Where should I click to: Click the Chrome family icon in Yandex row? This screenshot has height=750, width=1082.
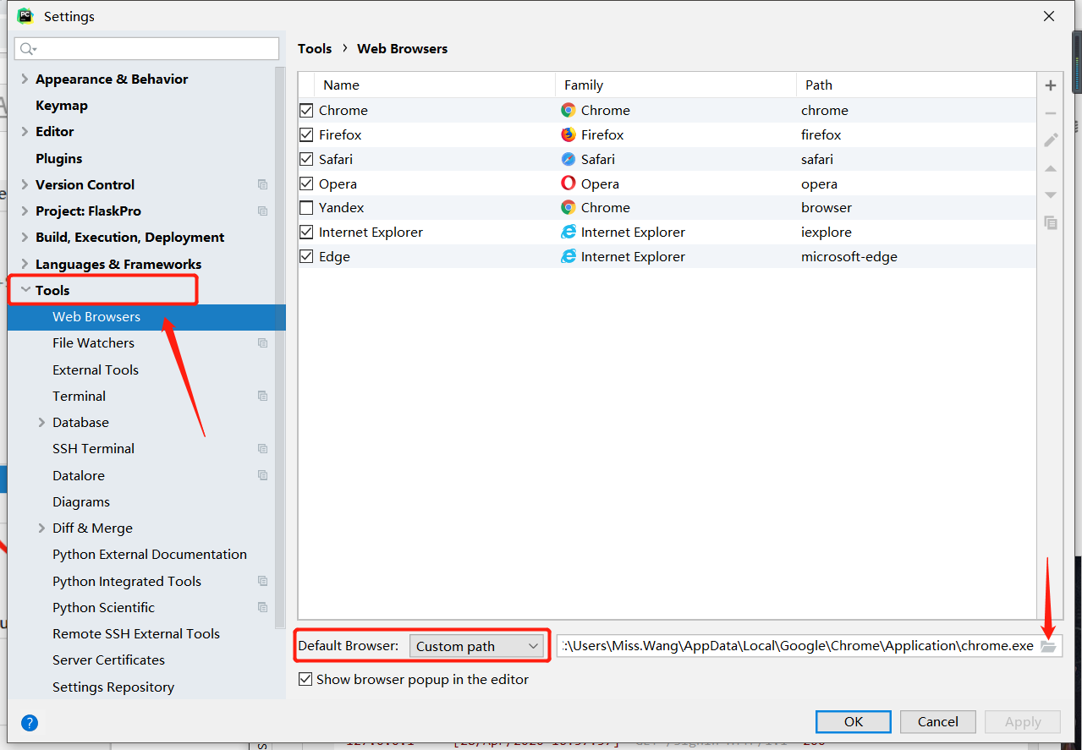click(x=568, y=207)
